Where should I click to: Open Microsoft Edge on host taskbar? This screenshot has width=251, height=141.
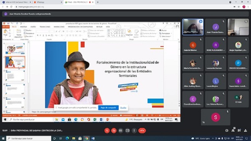tap(67, 138)
